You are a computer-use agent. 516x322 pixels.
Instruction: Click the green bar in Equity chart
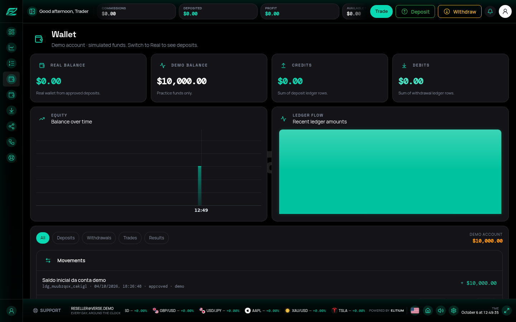click(200, 186)
